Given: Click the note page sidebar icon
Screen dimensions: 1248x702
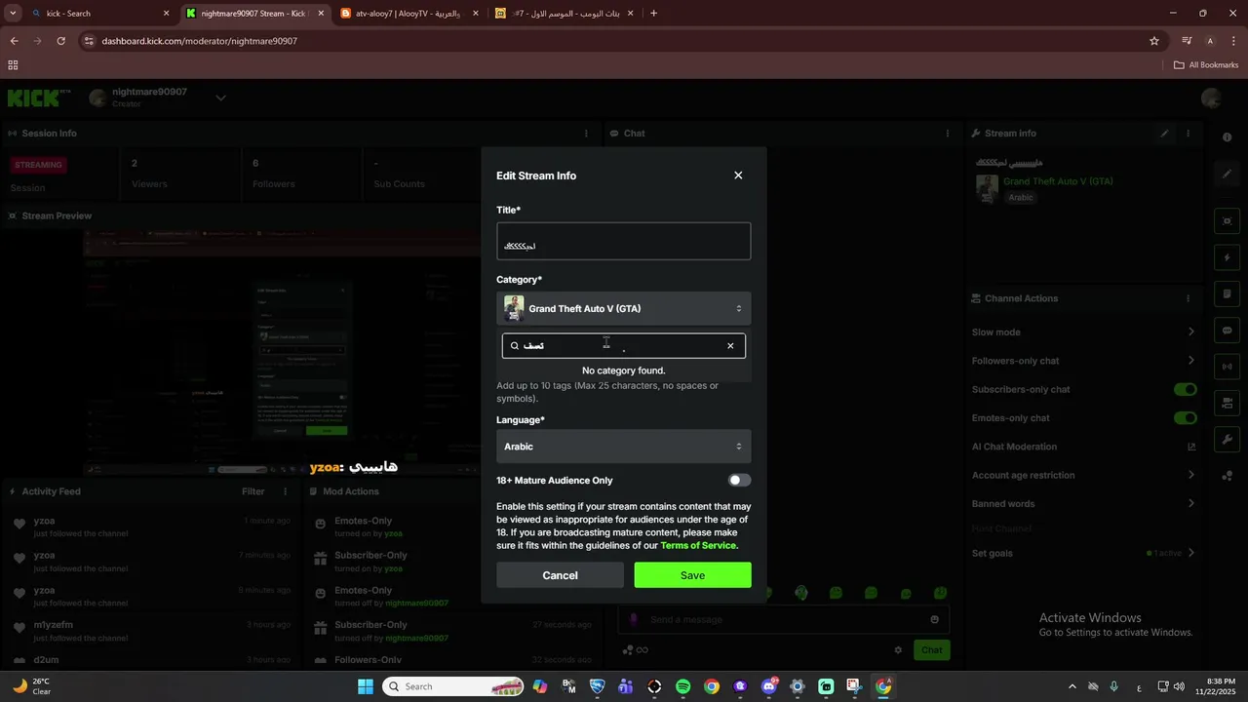Looking at the screenshot, I should tap(1228, 294).
